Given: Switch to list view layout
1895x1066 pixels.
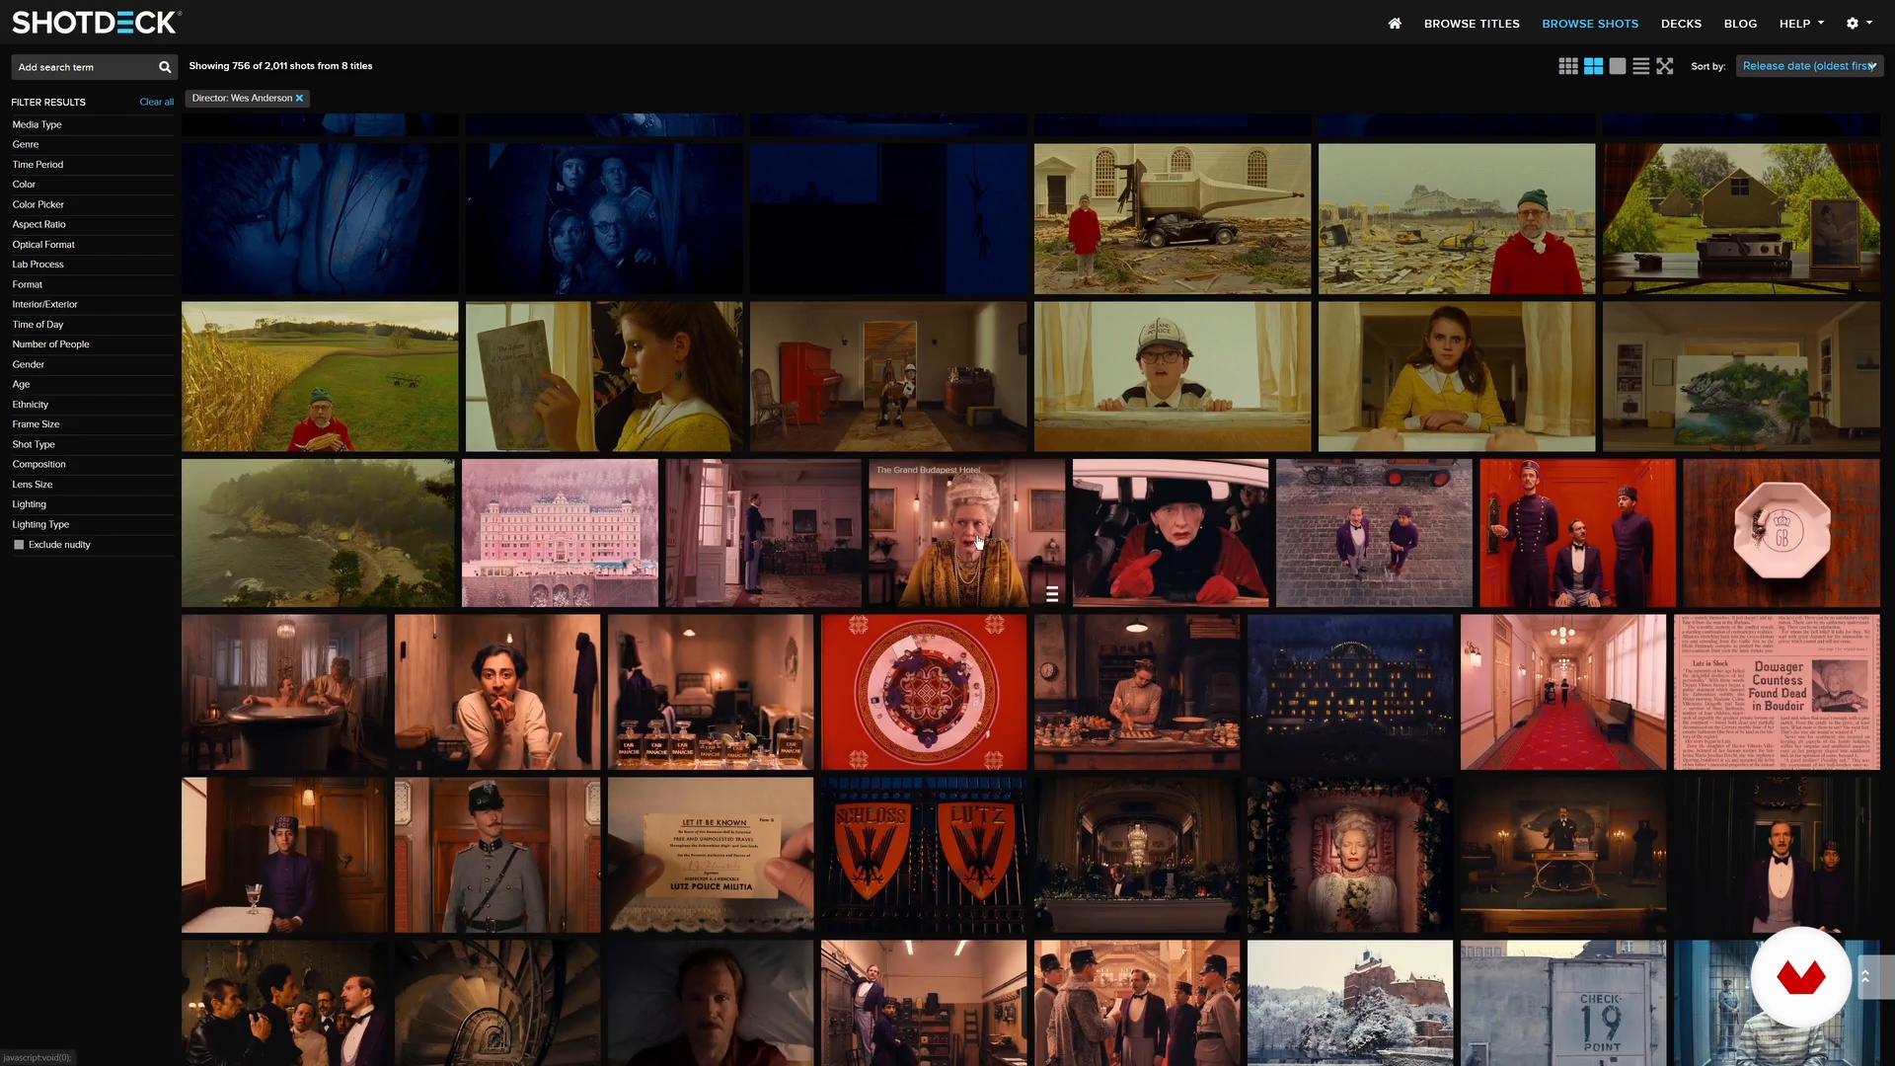Looking at the screenshot, I should (1640, 66).
